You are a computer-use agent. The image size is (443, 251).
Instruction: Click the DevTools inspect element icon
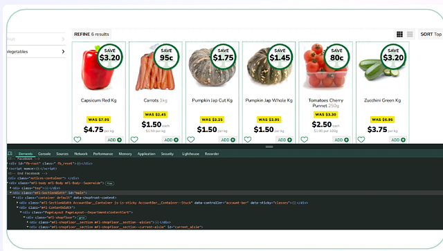click(x=10, y=154)
